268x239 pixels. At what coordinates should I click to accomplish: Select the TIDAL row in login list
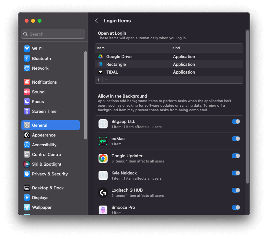click(x=169, y=72)
